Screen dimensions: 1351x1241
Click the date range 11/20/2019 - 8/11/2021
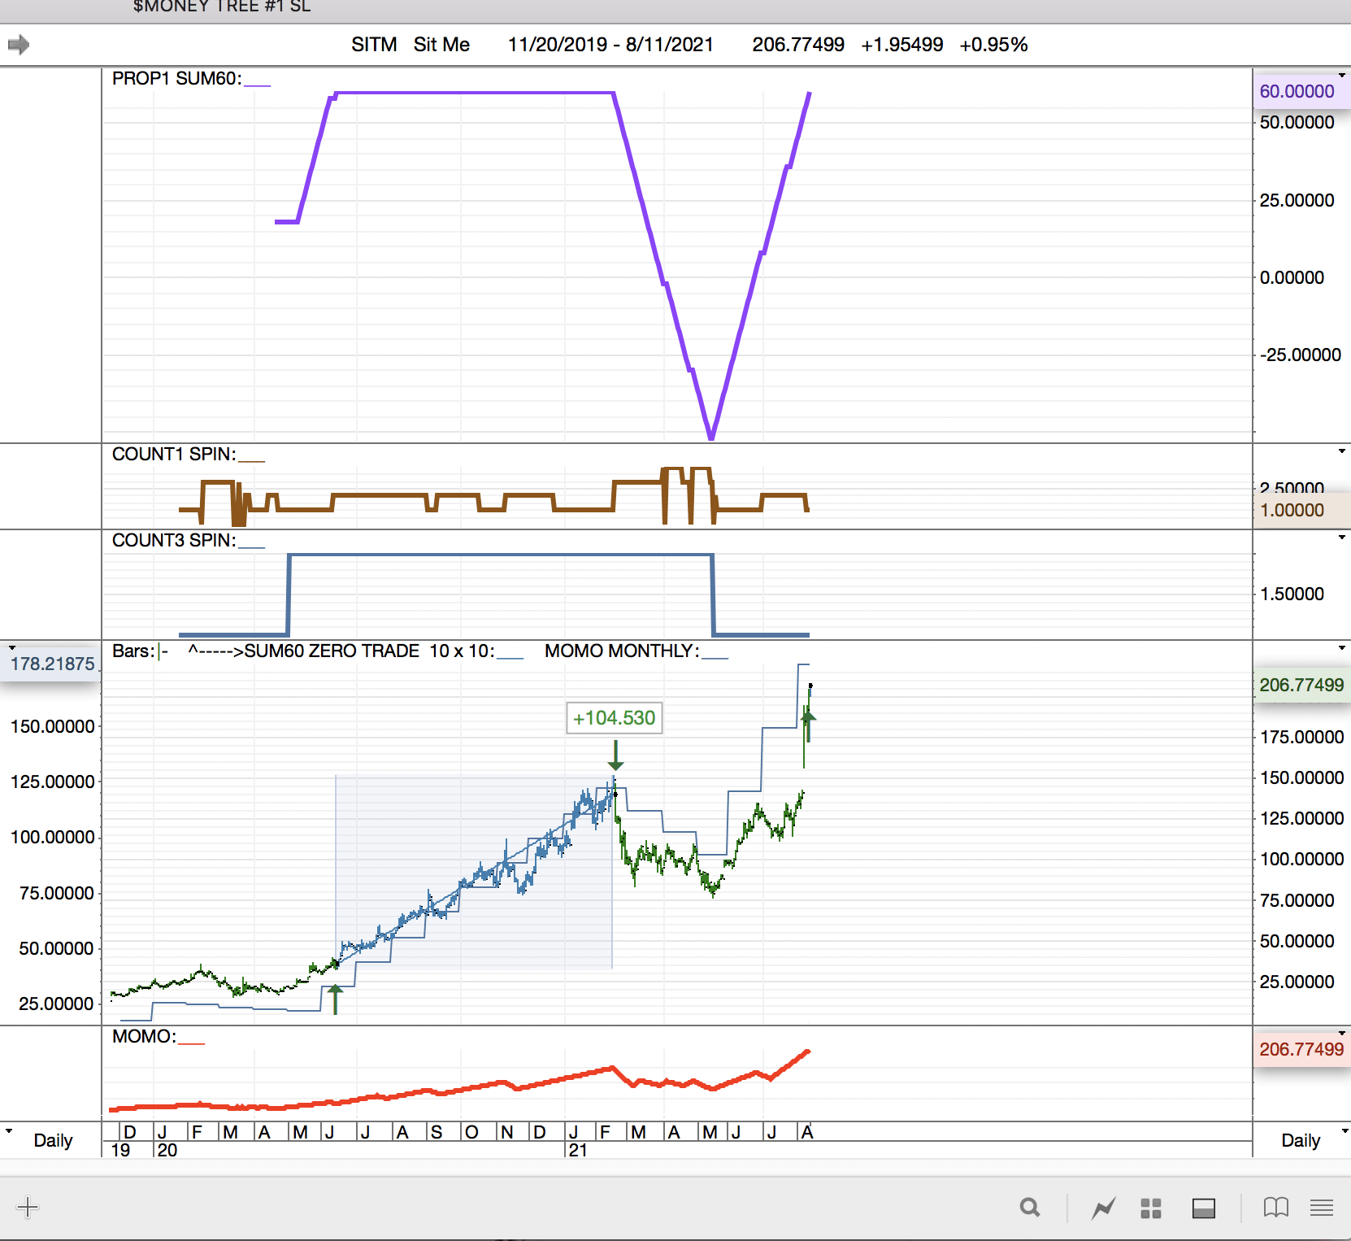tap(610, 45)
